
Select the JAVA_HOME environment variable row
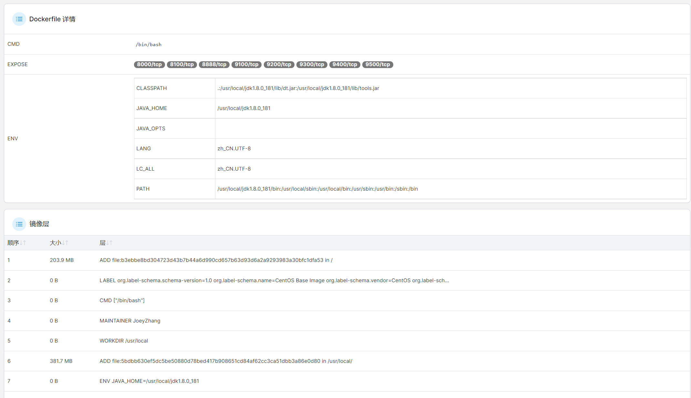click(x=152, y=108)
